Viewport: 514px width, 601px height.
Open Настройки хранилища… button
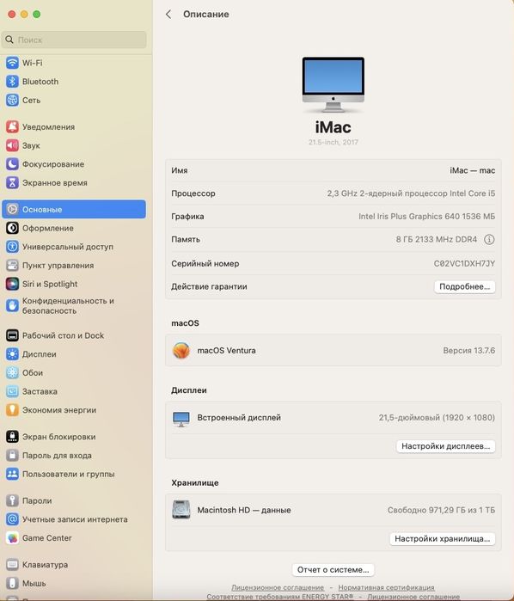443,539
